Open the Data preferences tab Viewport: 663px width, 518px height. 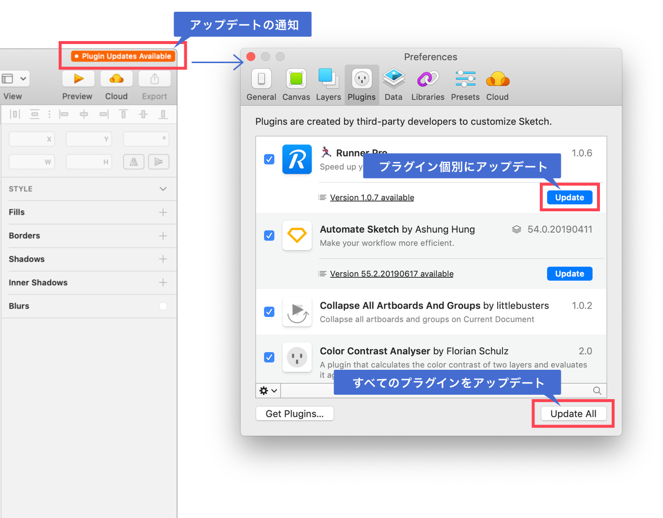pyautogui.click(x=394, y=85)
